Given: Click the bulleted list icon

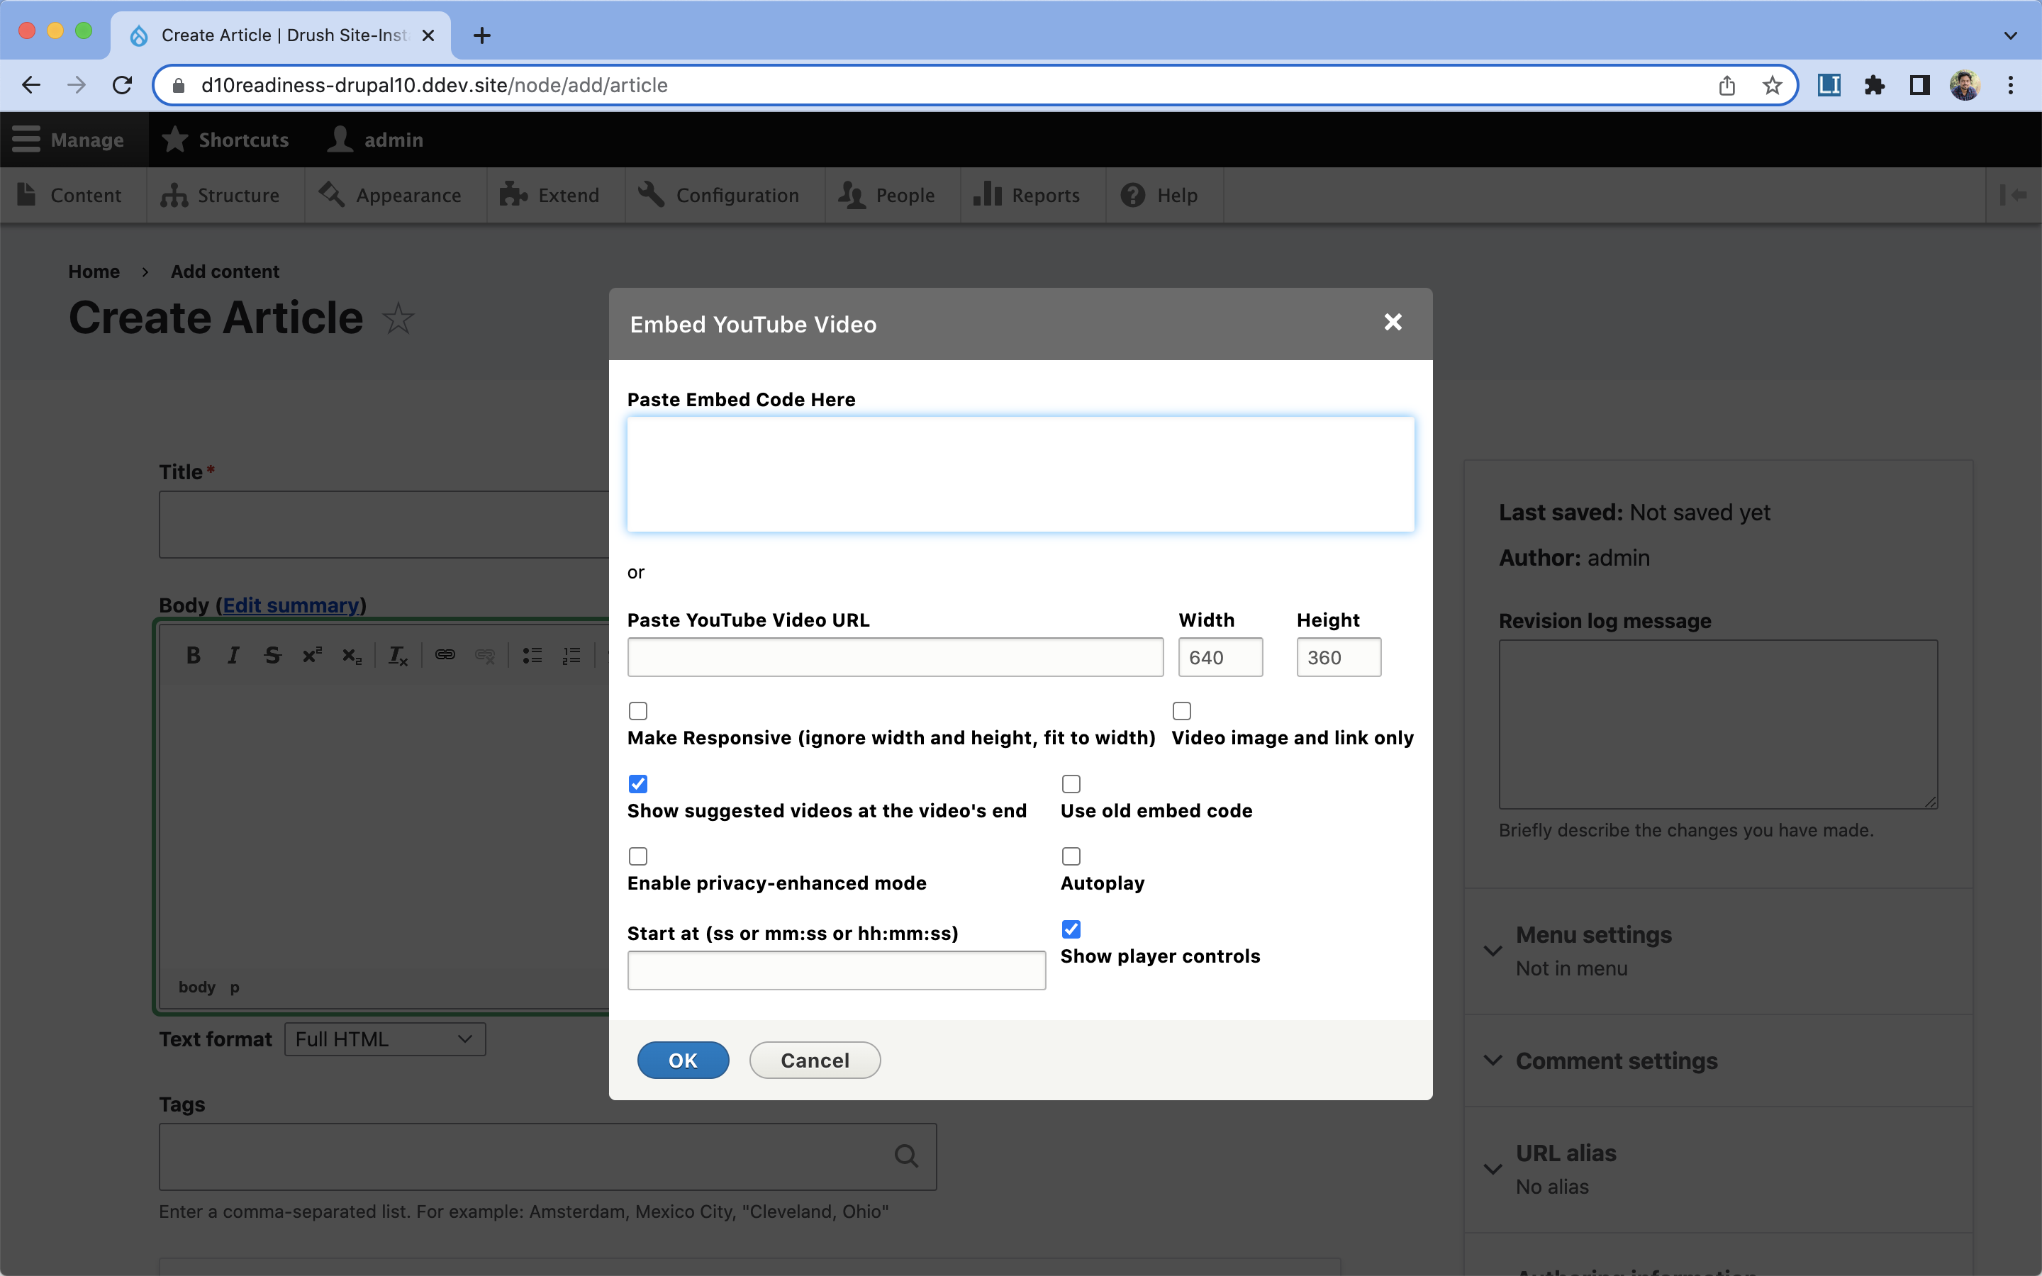Looking at the screenshot, I should point(532,656).
